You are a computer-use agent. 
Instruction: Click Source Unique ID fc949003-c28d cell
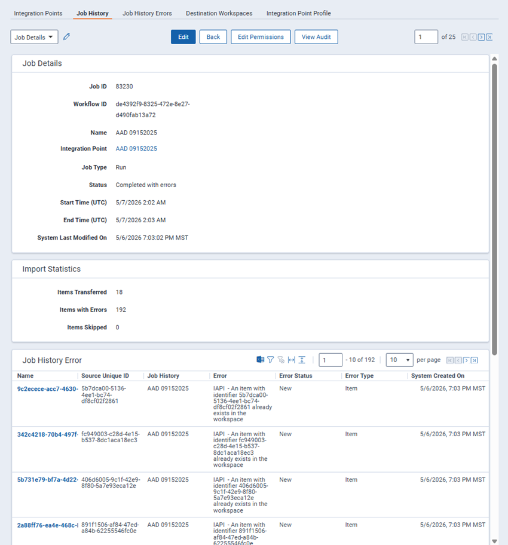coord(110,437)
